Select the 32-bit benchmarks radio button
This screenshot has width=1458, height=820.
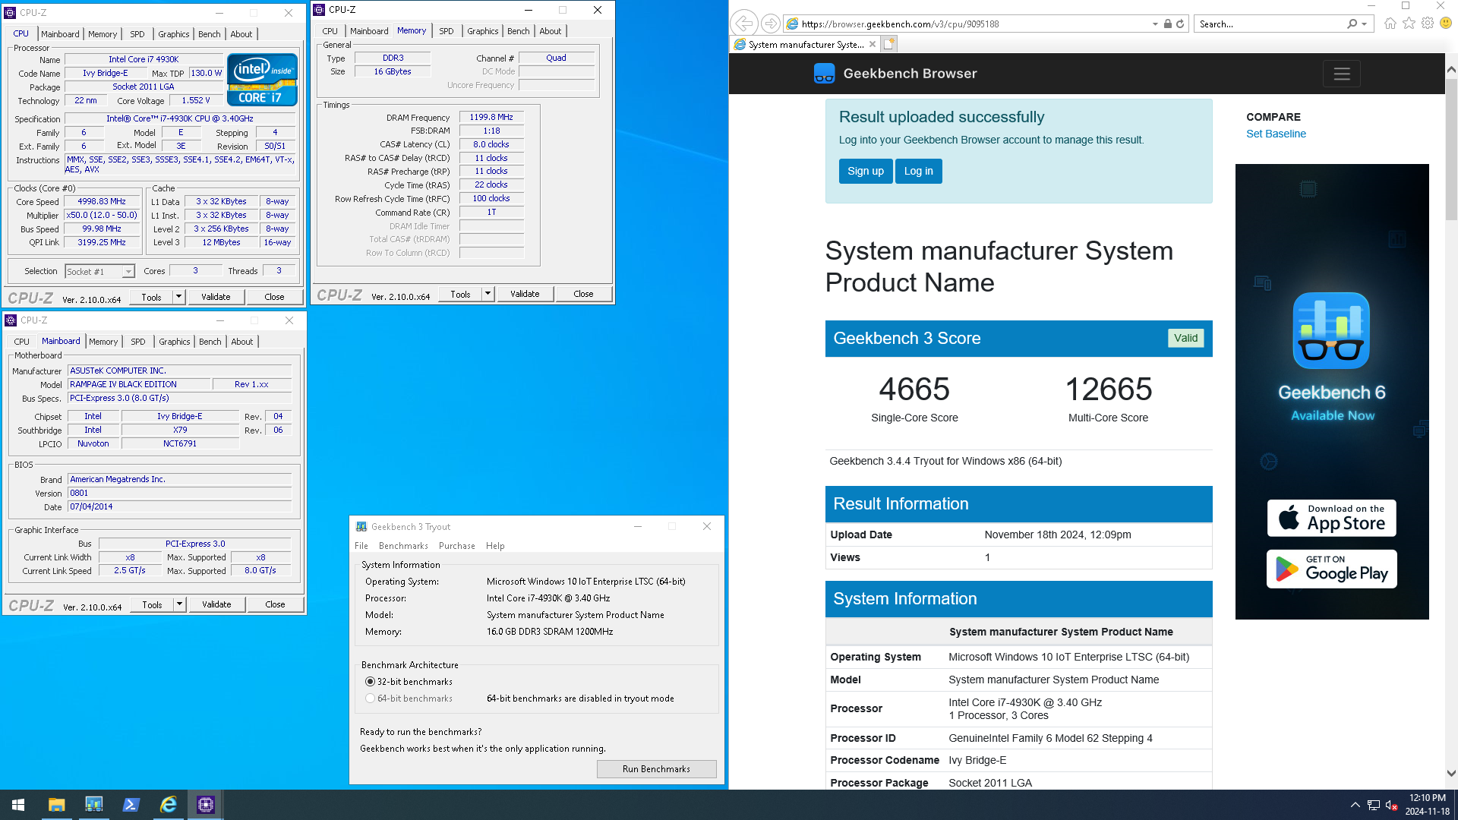(x=371, y=682)
